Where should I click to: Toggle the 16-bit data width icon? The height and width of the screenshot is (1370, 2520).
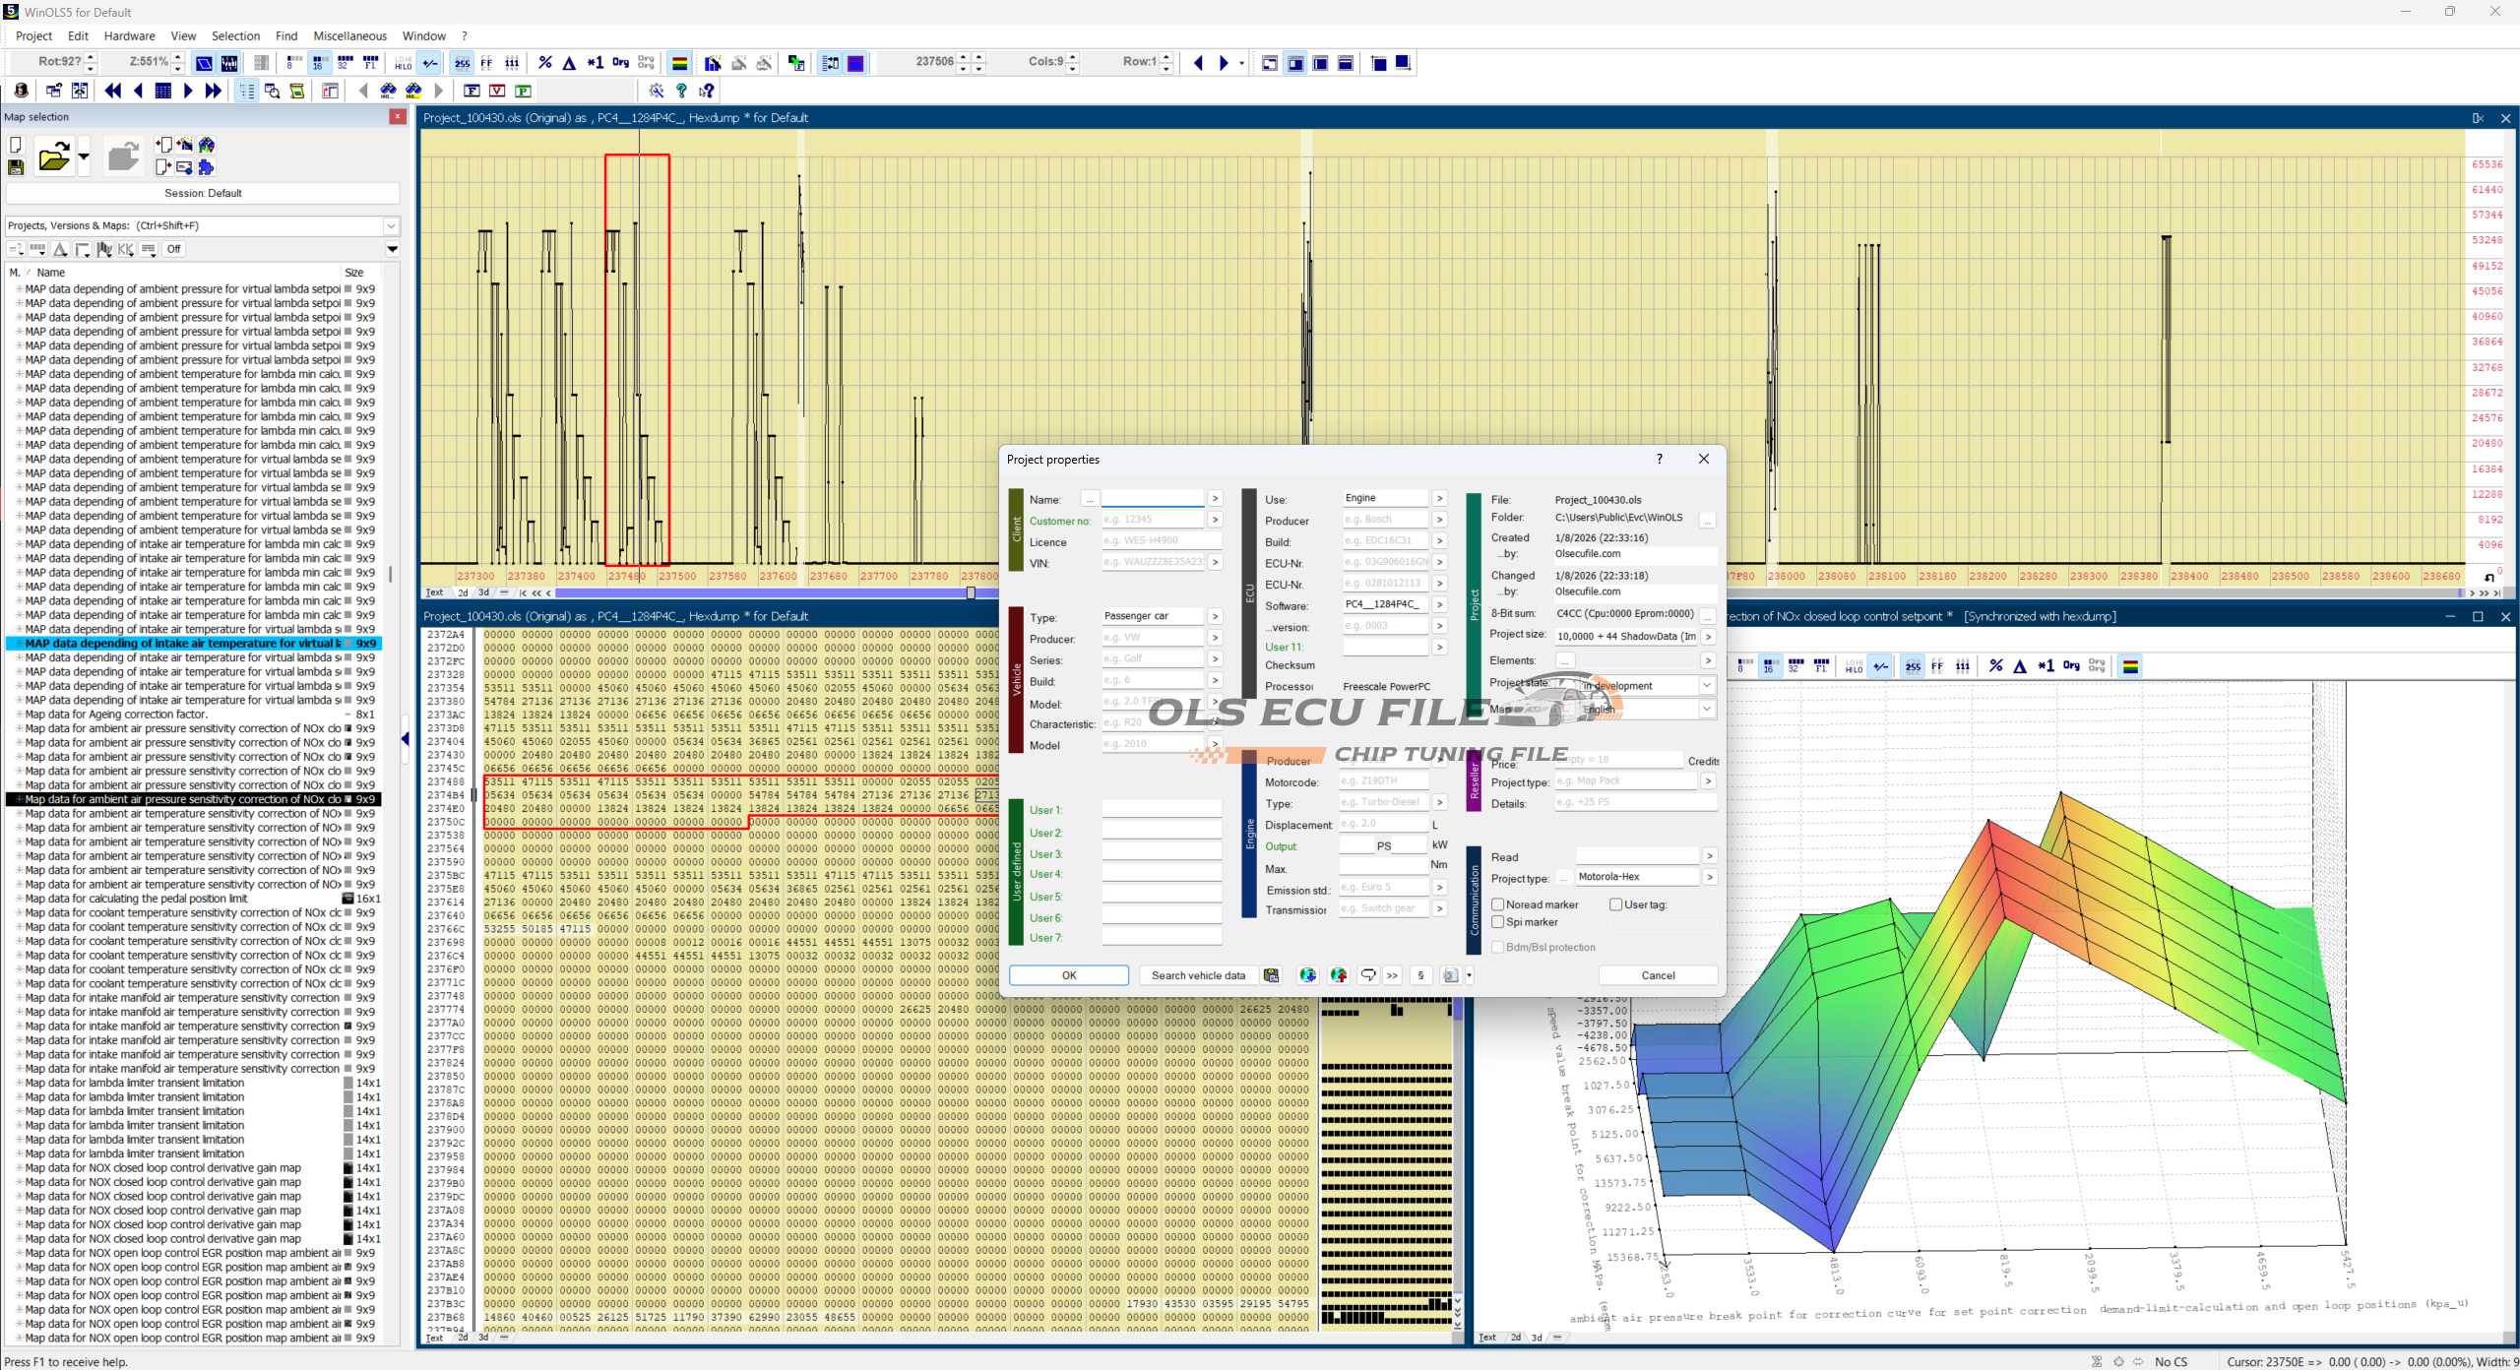318,63
